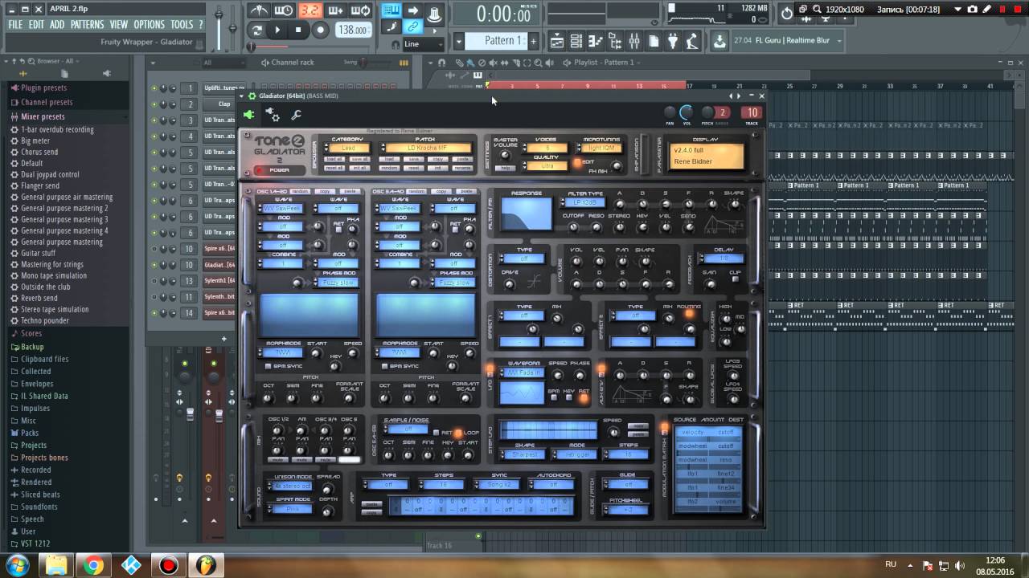Expand Channel presets folder in browser
Screen dimensions: 1029x578
pos(46,102)
